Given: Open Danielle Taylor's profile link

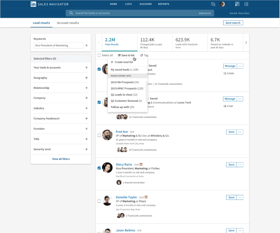Looking at the screenshot, I should tap(126, 197).
